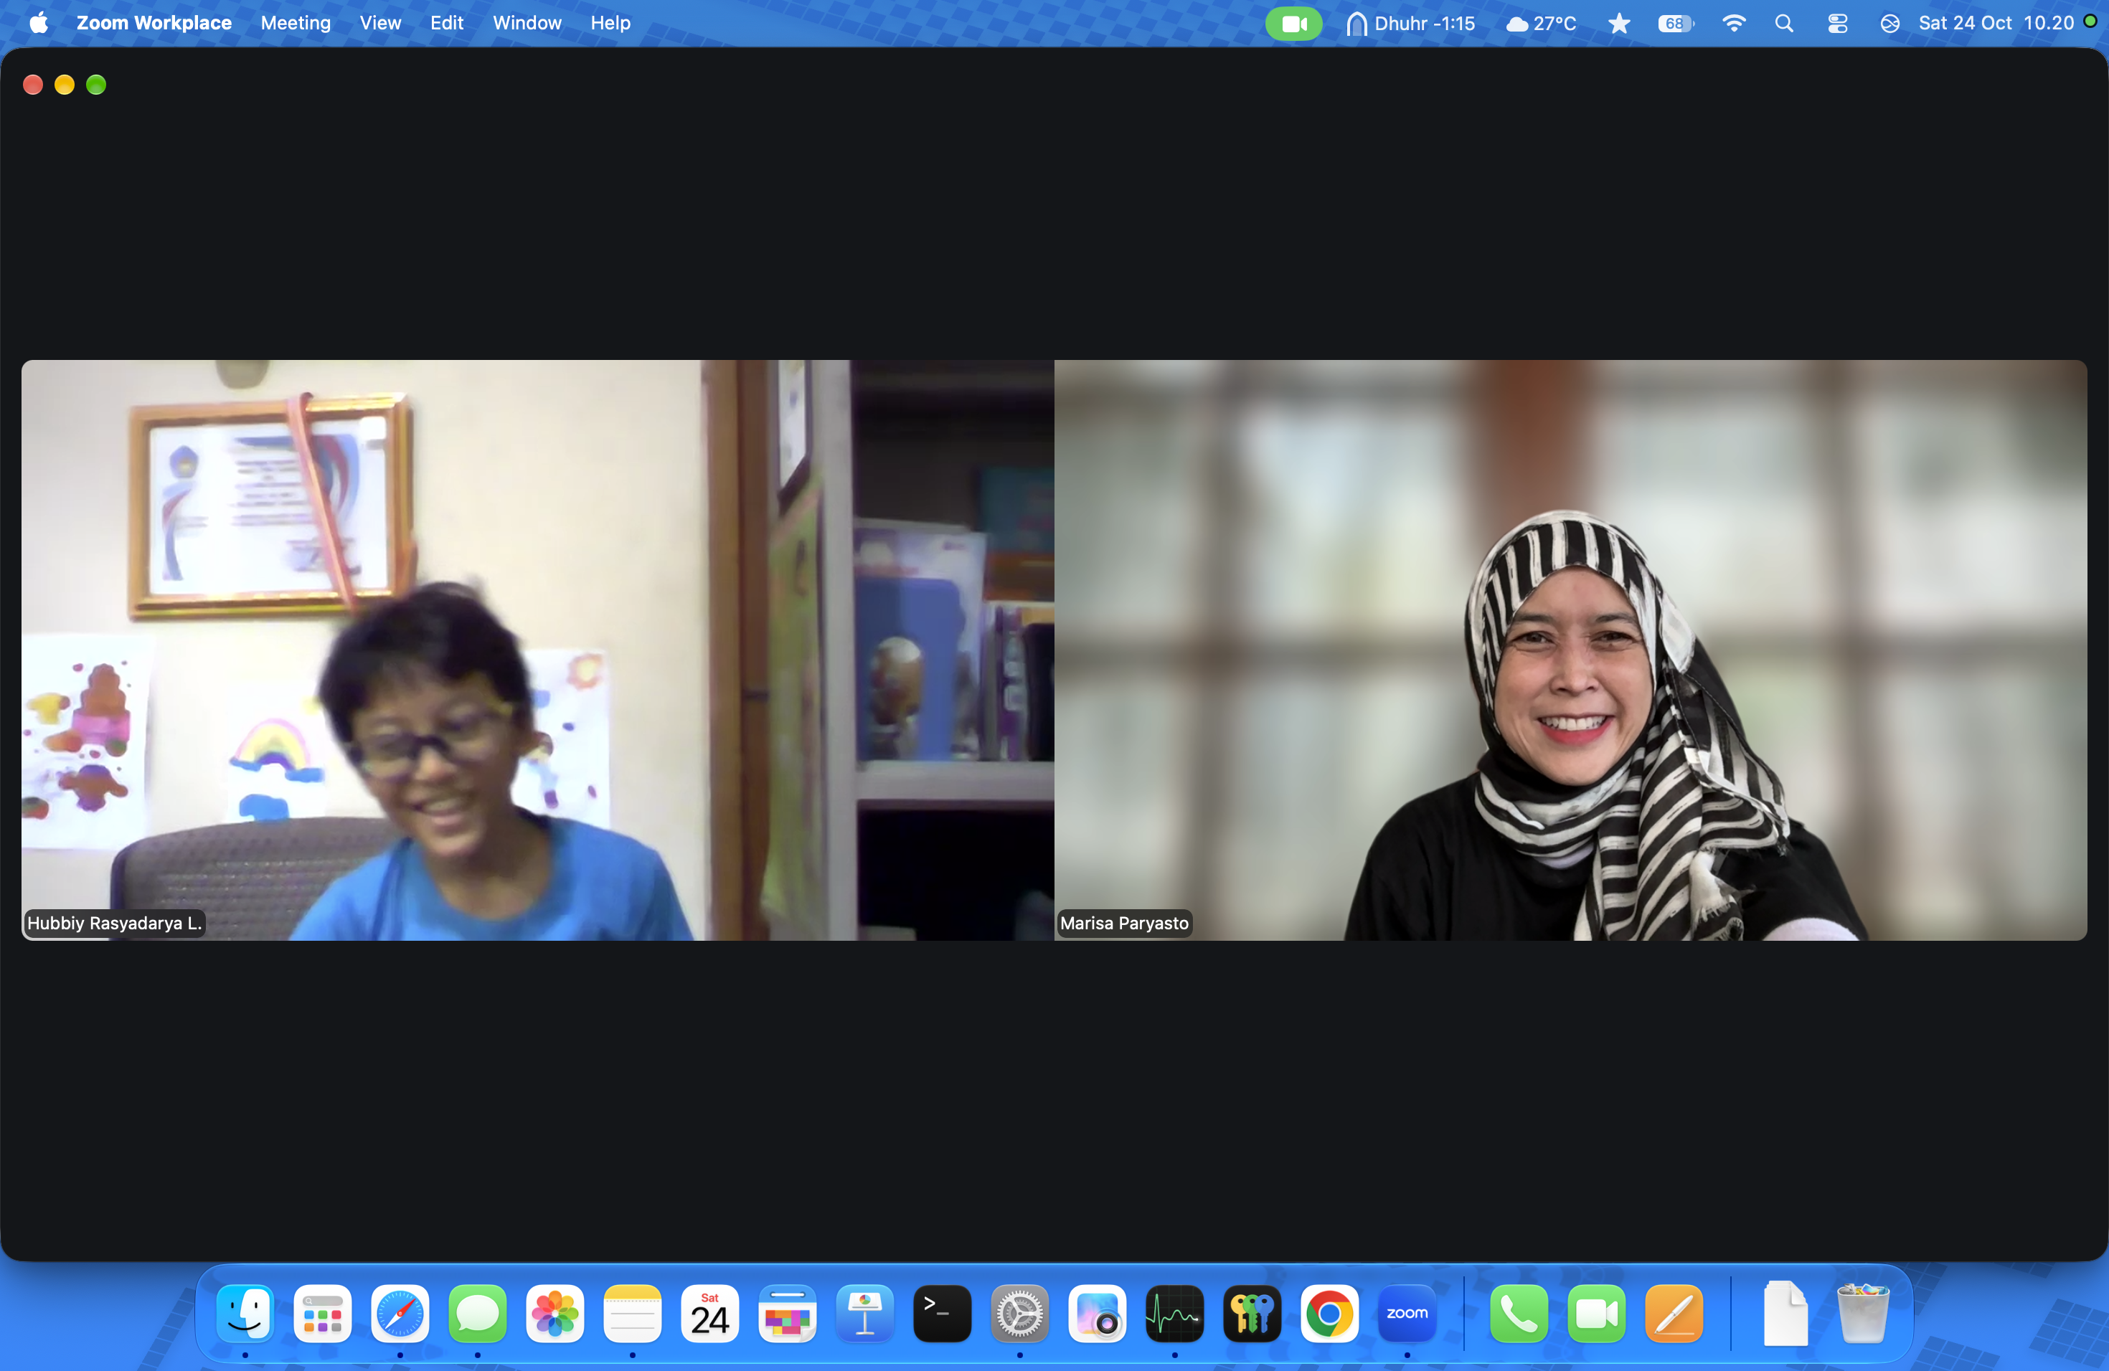Screen dimensions: 2109x1371
Task: Open Launchpad from the Dock
Action: pyautogui.click(x=323, y=1314)
